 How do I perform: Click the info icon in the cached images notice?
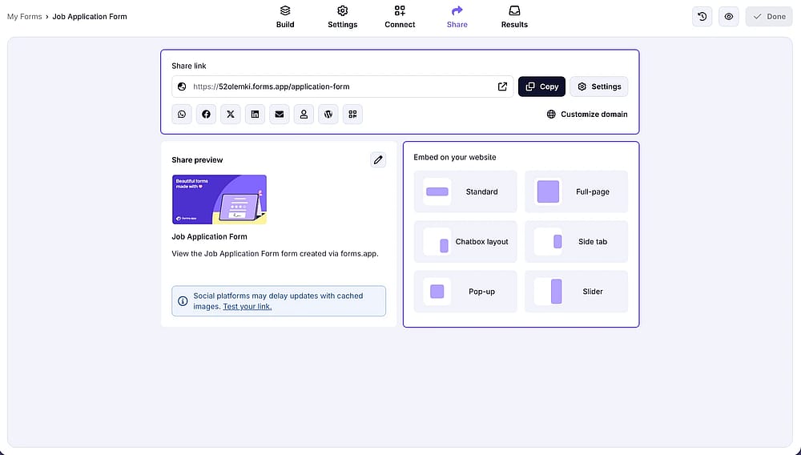tap(183, 300)
